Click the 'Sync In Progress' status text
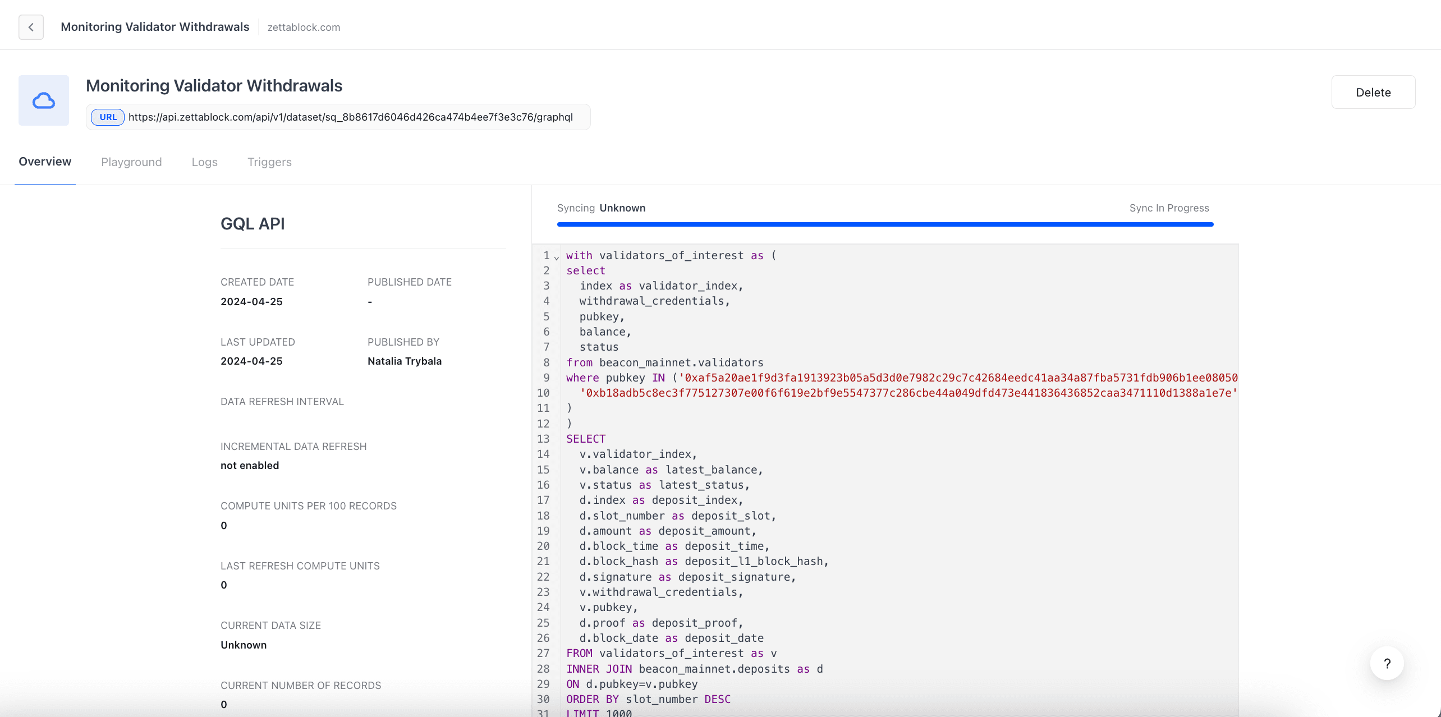1441x717 pixels. pos(1169,208)
